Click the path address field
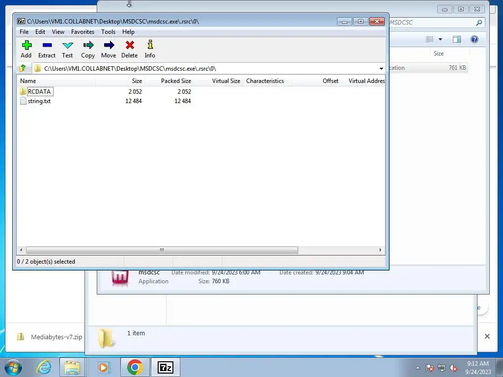503x377 pixels. point(205,69)
